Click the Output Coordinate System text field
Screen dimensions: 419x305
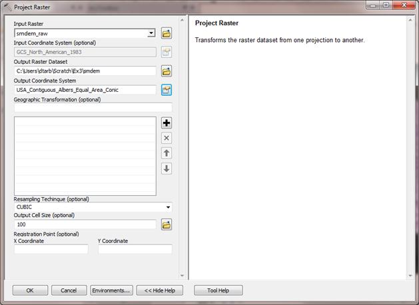(x=85, y=90)
